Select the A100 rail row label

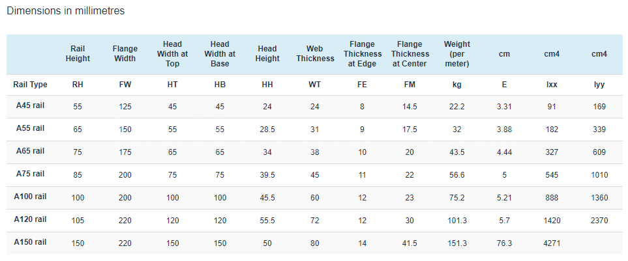coord(30,197)
